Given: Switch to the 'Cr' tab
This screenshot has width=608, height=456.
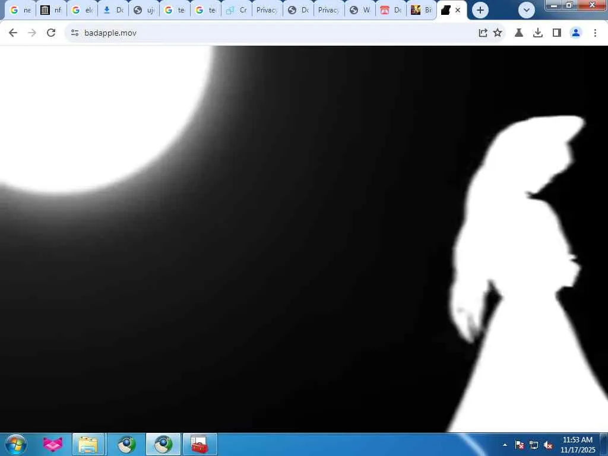Looking at the screenshot, I should 236,10.
